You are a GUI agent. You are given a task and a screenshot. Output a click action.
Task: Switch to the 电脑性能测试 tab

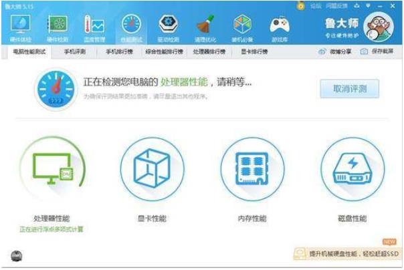pyautogui.click(x=29, y=51)
